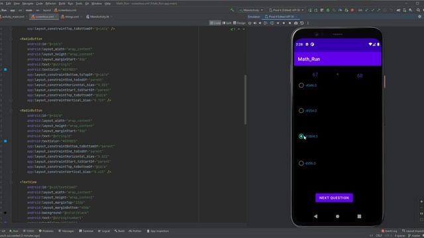
Task: Click the editor vertical scrollbar thumb
Action: [x=245, y=100]
